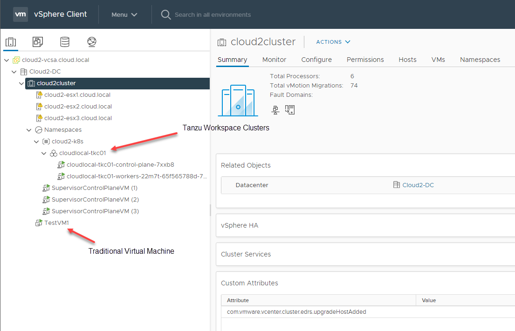Switch to the Monitor tab
The image size is (515, 331).
274,60
